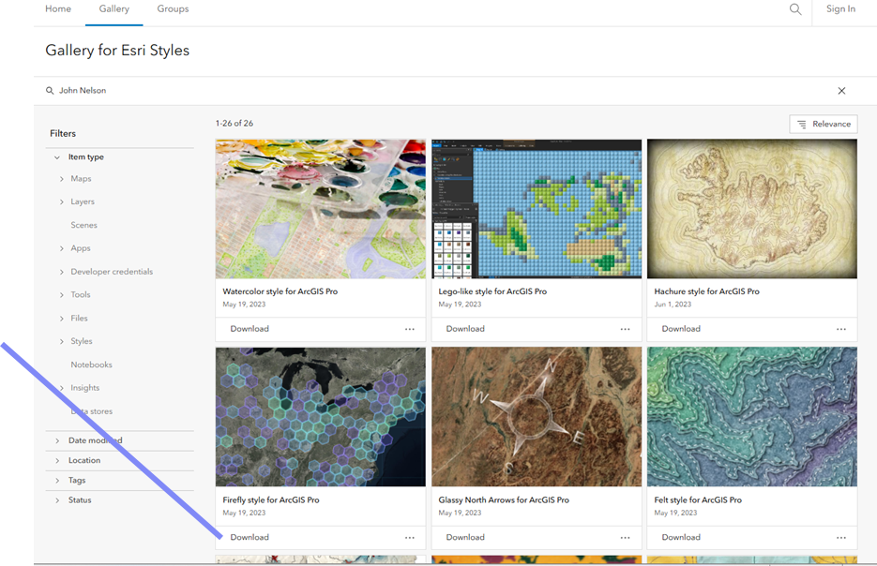The height and width of the screenshot is (566, 877).
Task: Click the Sign In link
Action: point(840,9)
